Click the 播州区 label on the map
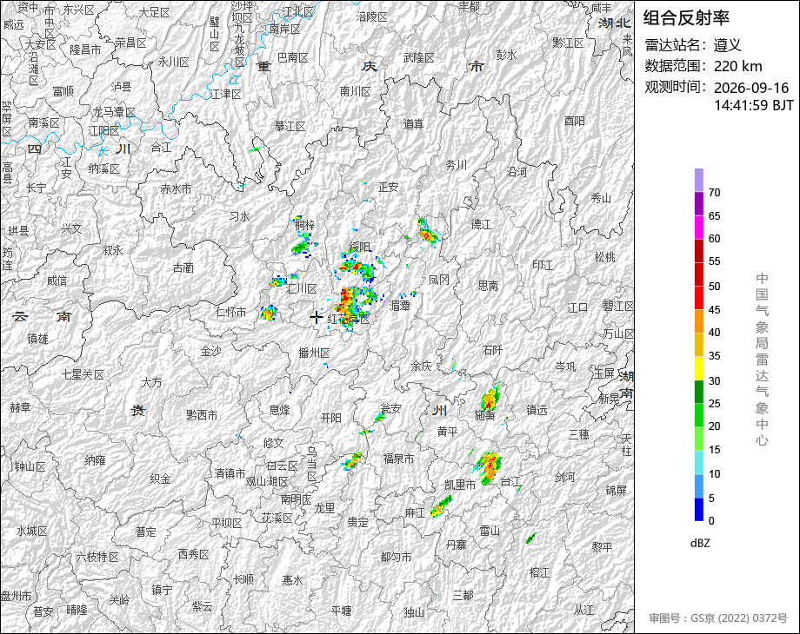The image size is (800, 634). point(314,353)
